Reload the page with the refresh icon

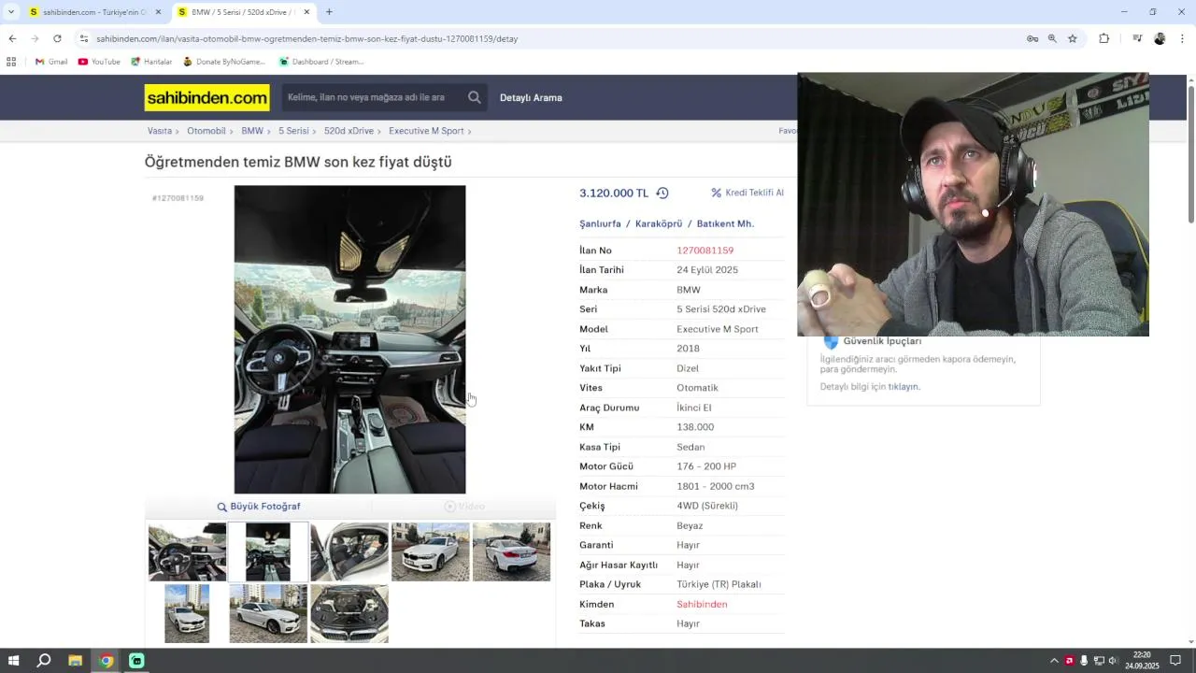click(57, 38)
